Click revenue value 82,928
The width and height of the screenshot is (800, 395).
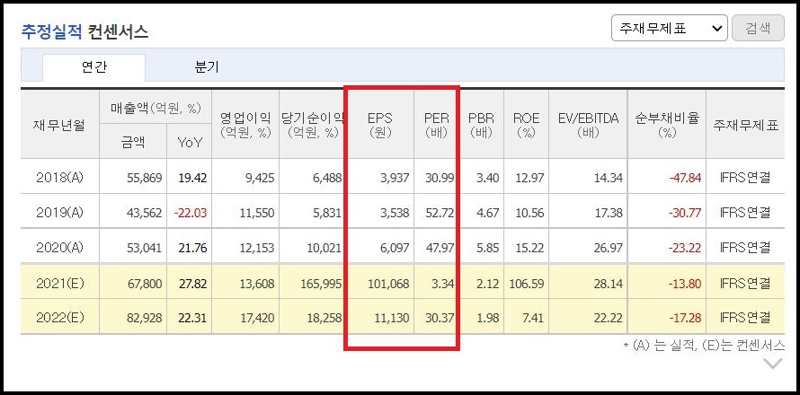(143, 318)
